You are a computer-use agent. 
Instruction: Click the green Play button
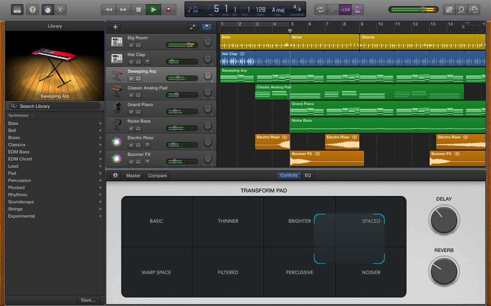pos(153,10)
